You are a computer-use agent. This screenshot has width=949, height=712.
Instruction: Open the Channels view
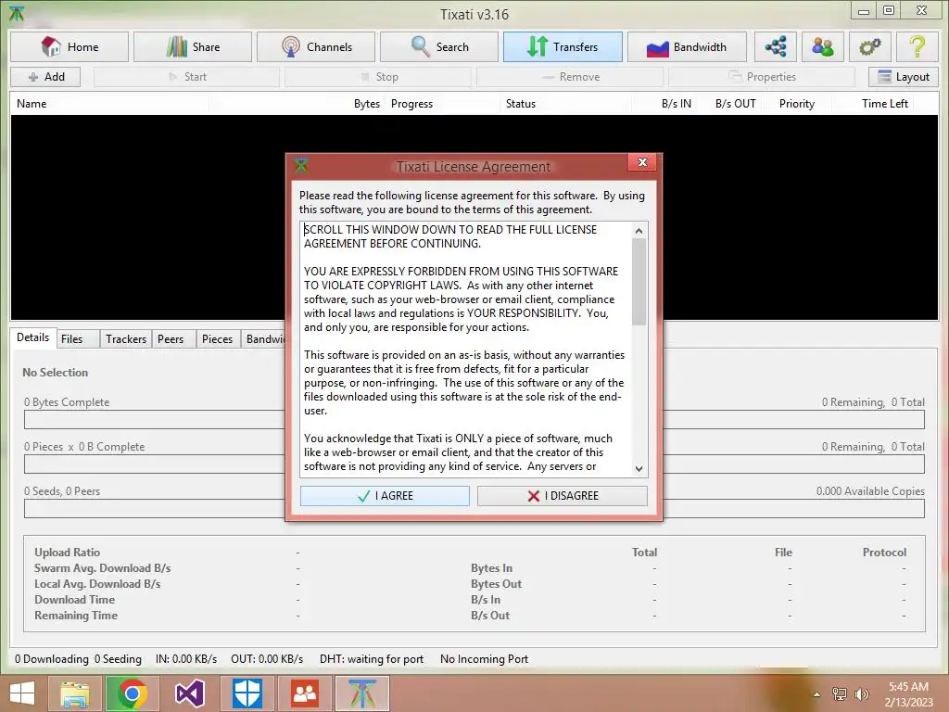316,46
